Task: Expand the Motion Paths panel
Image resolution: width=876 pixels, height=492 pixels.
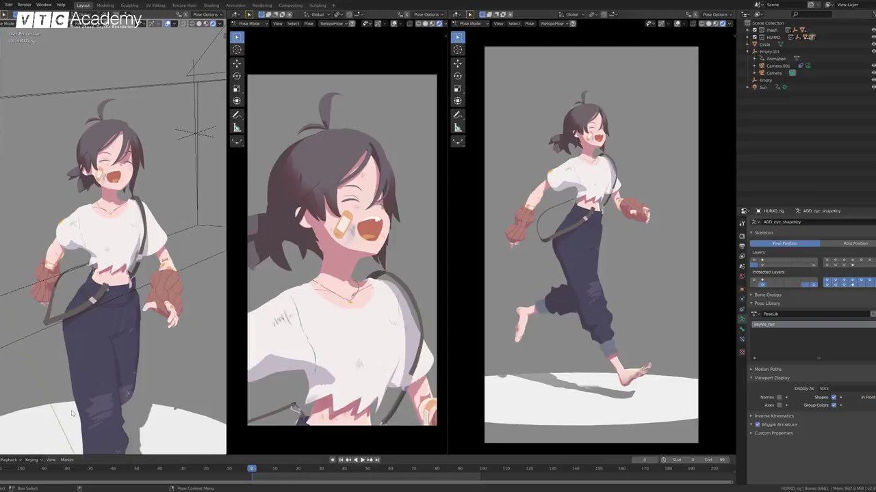Action: coord(767,369)
